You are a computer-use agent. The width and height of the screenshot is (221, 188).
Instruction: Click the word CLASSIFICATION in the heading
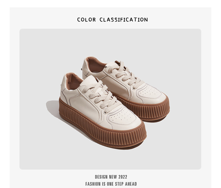coord(124,19)
